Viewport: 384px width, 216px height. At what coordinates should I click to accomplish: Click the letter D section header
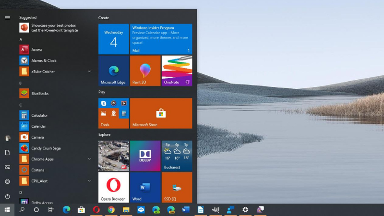21,192
